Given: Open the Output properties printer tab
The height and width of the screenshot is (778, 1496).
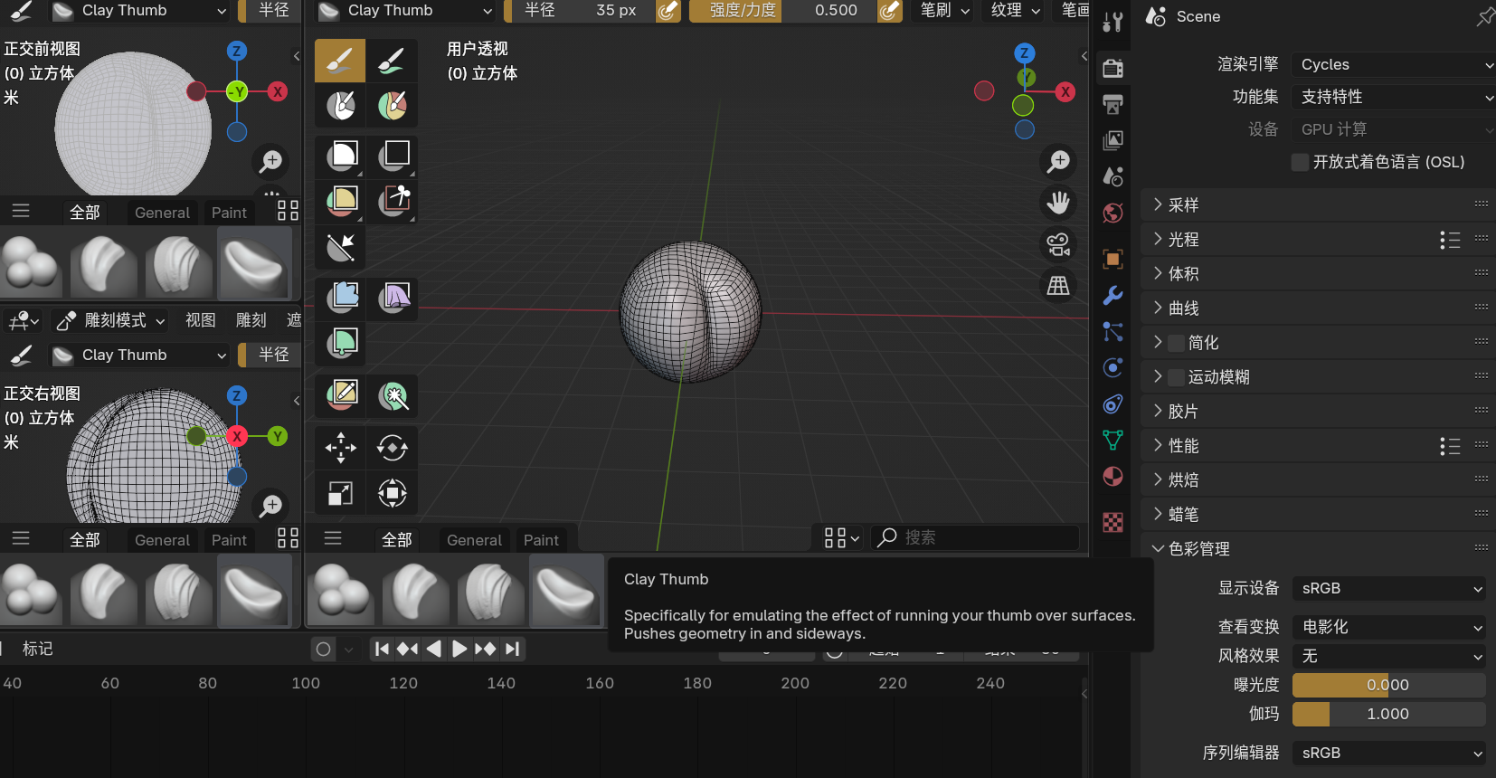Looking at the screenshot, I should tap(1113, 104).
